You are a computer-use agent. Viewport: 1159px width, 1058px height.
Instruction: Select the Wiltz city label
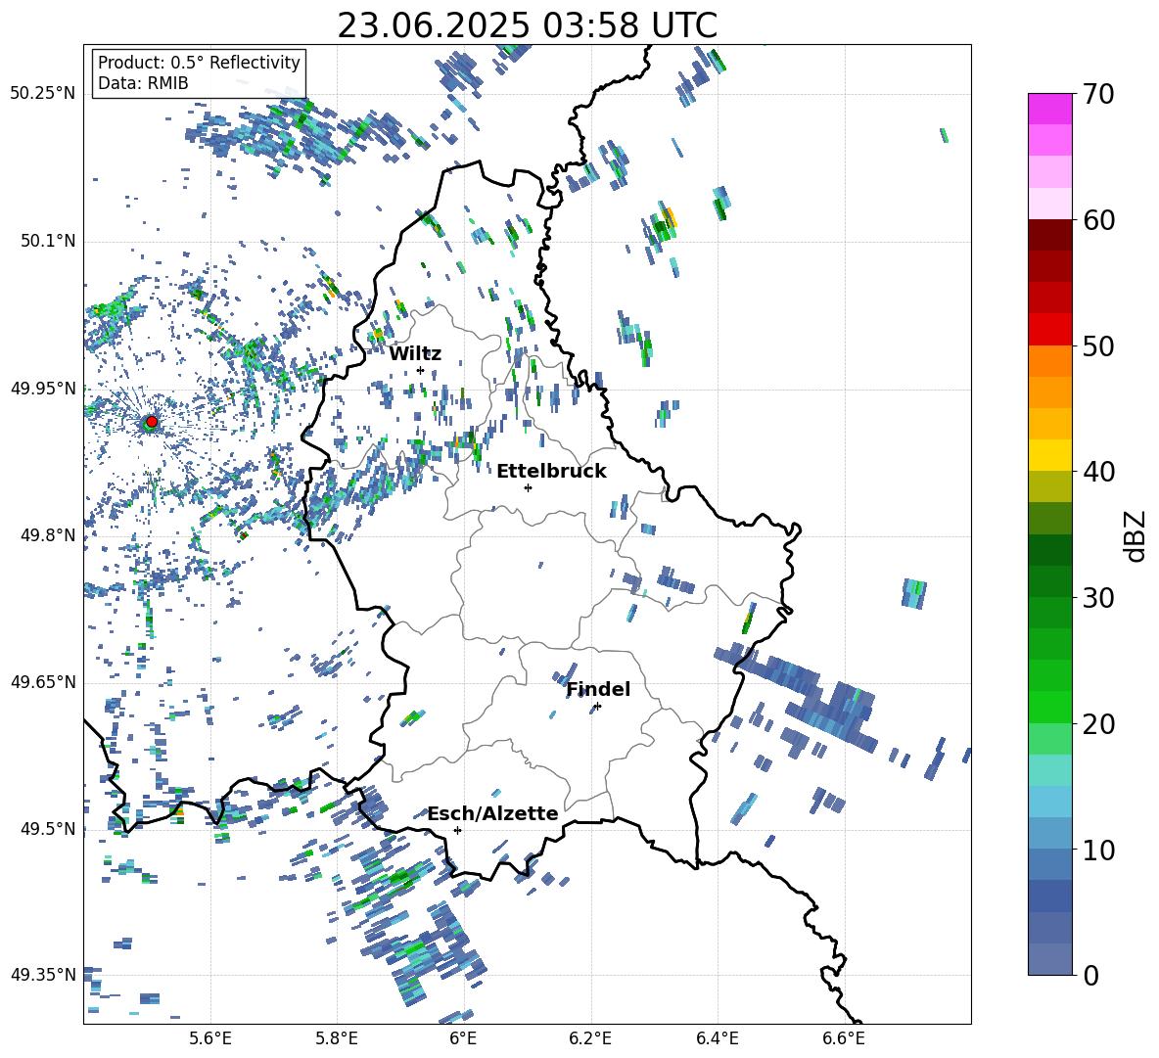coord(415,354)
